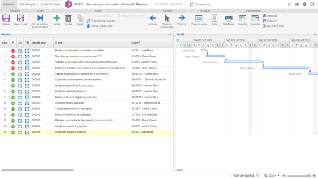This screenshot has height=179, width=318.
Task: Toggle TE icon for action 000010
Action: pos(27,103)
